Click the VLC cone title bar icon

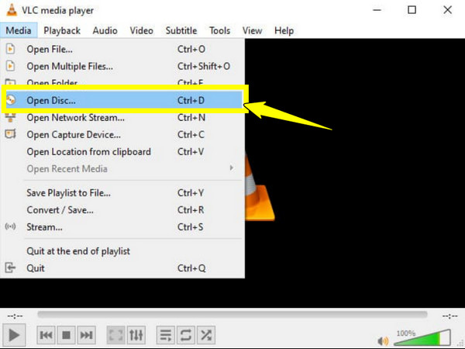12,10
